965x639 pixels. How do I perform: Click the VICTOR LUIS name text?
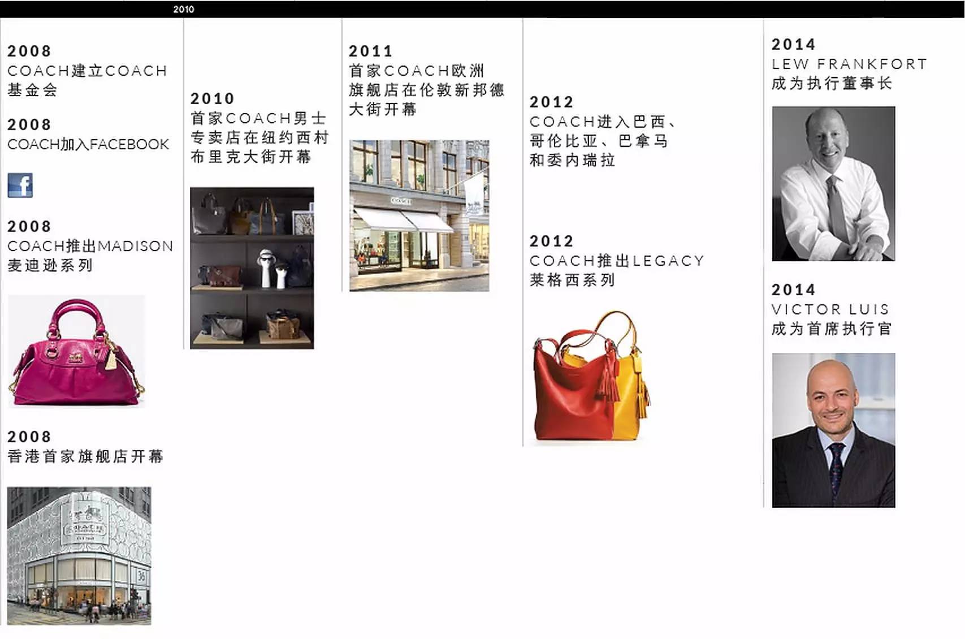click(x=830, y=309)
